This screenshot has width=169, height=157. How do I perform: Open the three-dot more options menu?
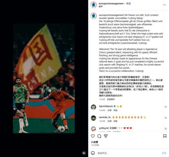coord(164,5)
